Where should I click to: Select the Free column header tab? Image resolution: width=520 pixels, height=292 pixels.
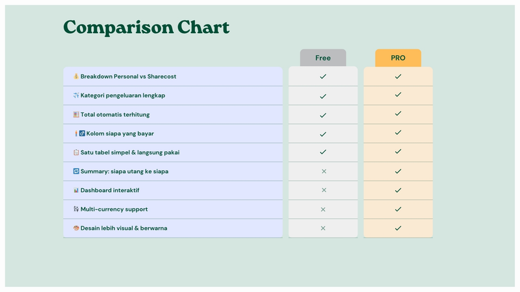[323, 58]
